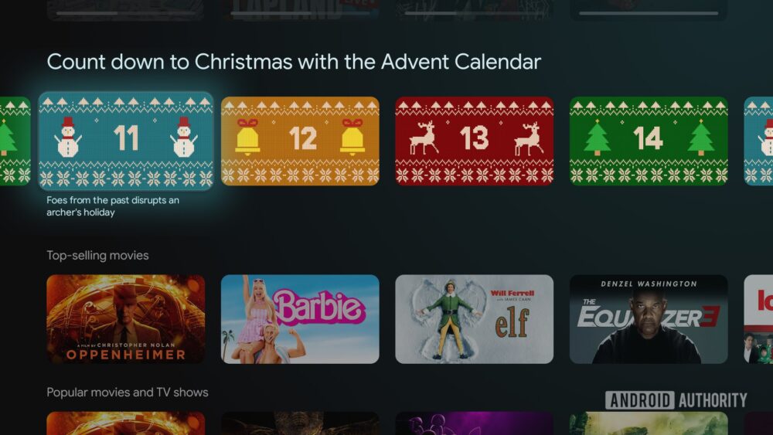Click the first thumbnail under Popular movies and TV shows
Image resolution: width=773 pixels, height=435 pixels.
pos(126,423)
